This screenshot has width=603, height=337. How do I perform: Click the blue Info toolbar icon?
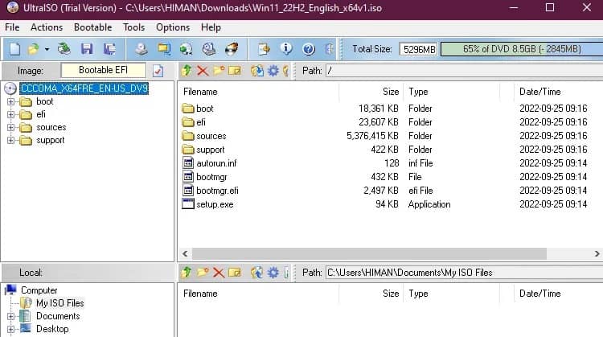click(286, 49)
